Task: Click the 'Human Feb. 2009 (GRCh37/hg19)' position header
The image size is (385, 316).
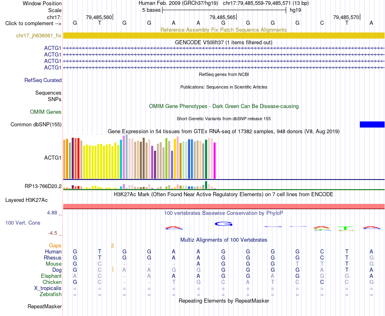Action: pos(178,3)
